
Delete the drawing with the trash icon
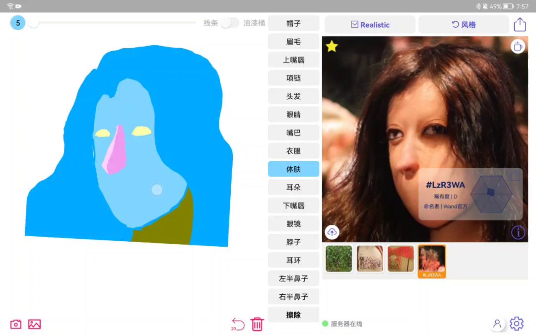point(257,325)
